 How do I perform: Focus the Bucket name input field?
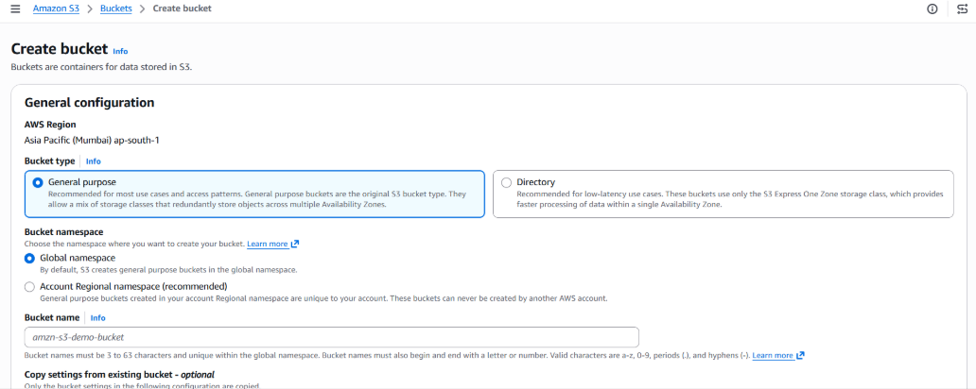[x=332, y=337]
